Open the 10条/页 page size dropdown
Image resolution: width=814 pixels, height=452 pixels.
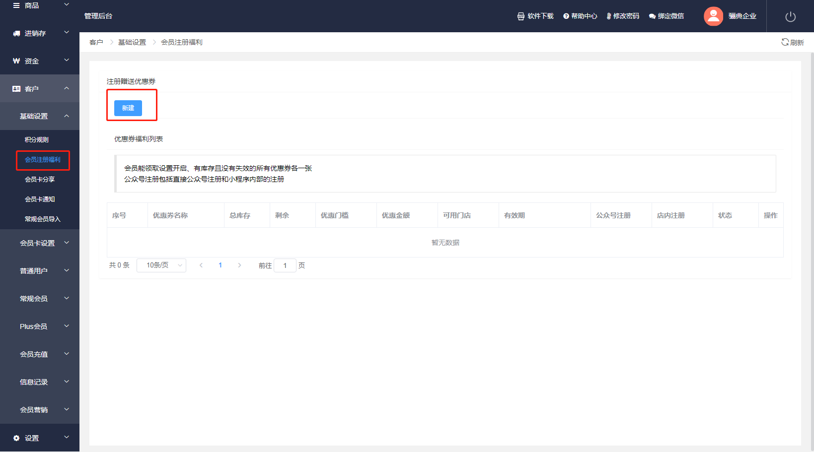(161, 265)
